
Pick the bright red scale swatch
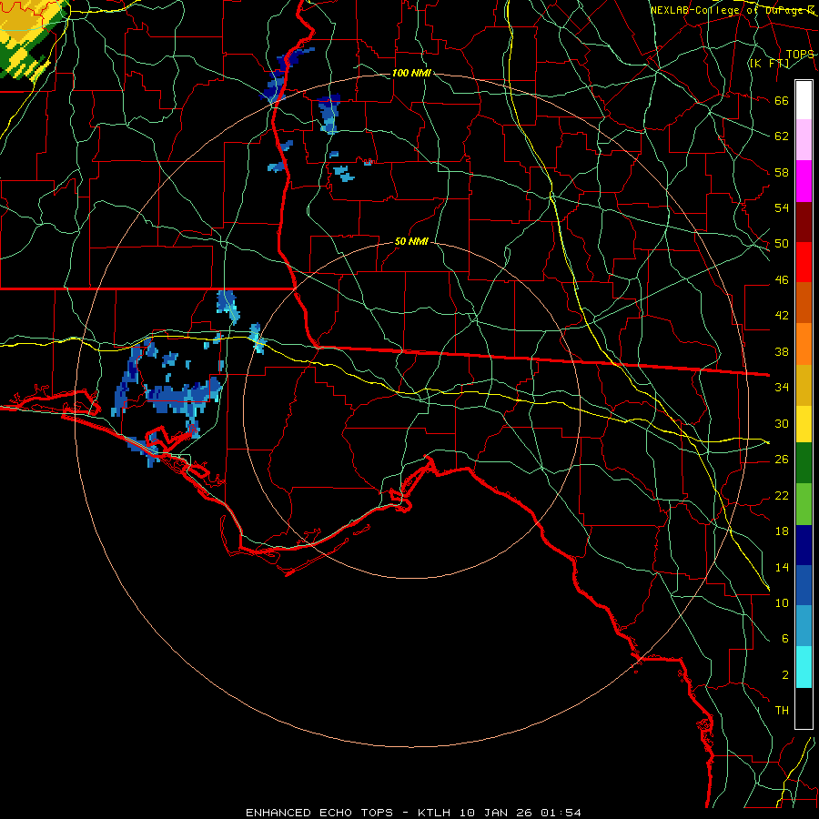[x=804, y=262]
